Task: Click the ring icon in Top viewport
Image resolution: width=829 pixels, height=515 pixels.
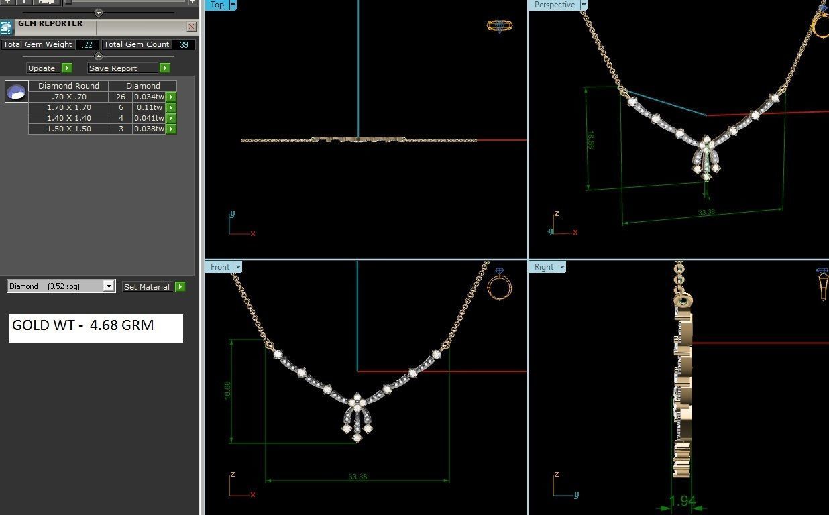Action: coord(500,26)
